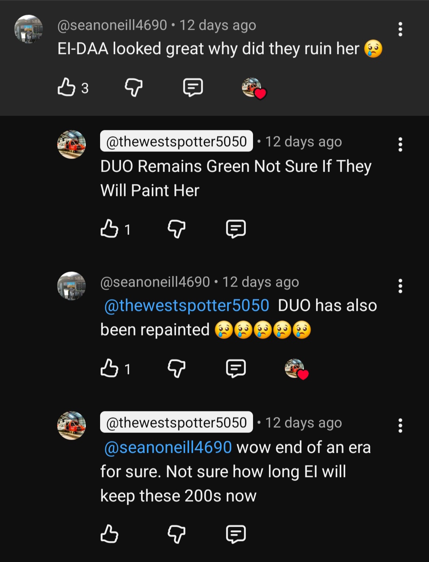Viewport: 429px width, 562px height.
Task: Open options menu for top seanoneill4690 comment
Action: [400, 29]
